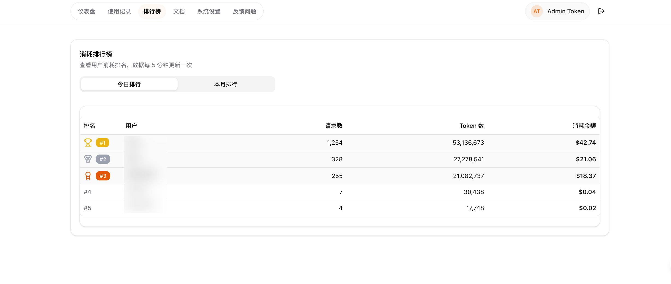Click the logout arrow icon

(601, 11)
